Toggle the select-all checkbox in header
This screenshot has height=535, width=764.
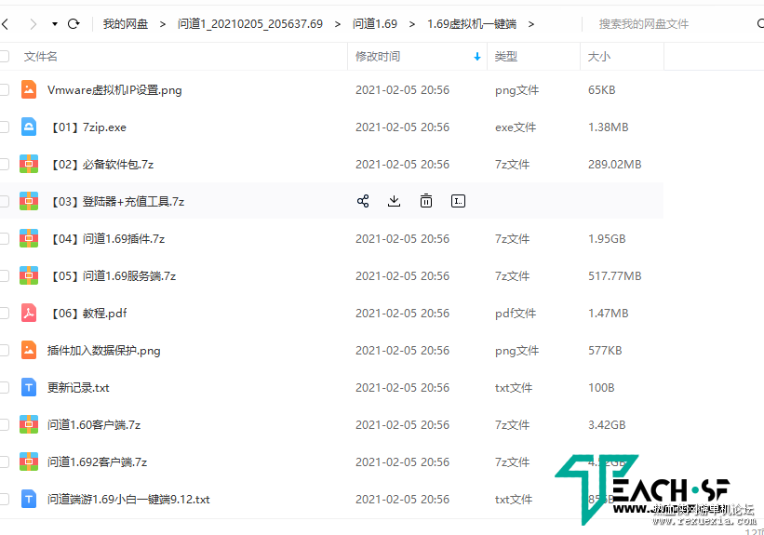click(5, 57)
